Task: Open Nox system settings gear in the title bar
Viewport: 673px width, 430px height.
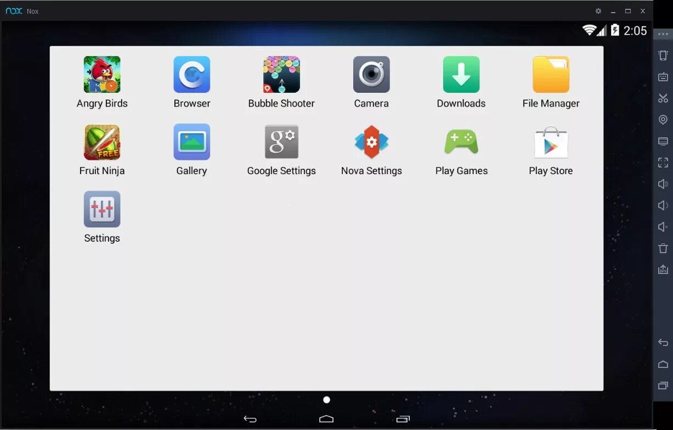Action: click(x=598, y=11)
